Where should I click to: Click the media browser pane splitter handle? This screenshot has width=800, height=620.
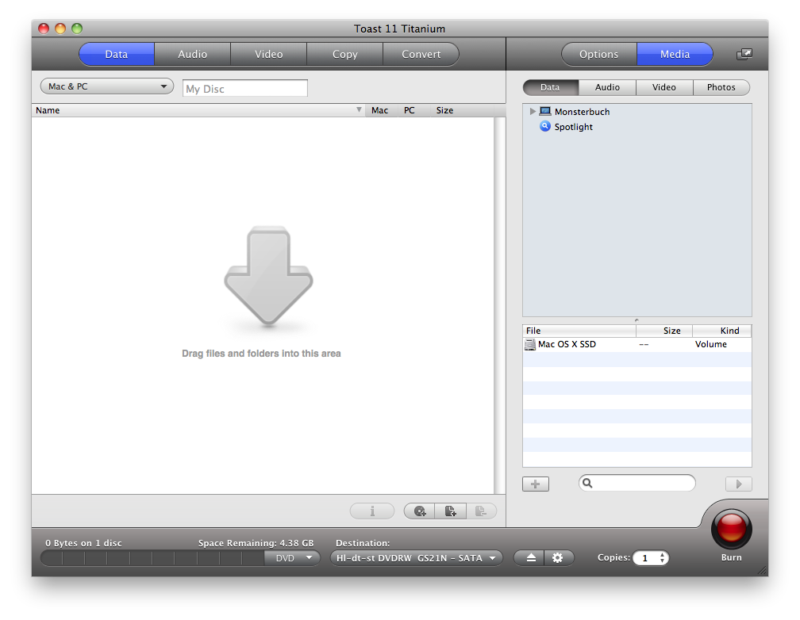pos(637,320)
